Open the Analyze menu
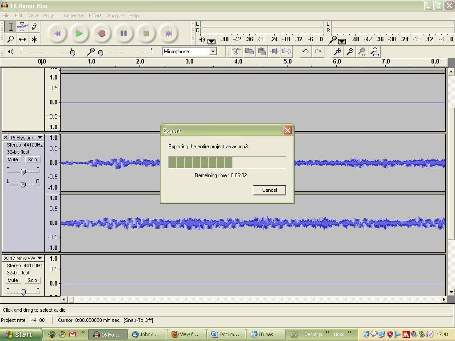Viewport: 455px width, 341px height. coord(116,16)
